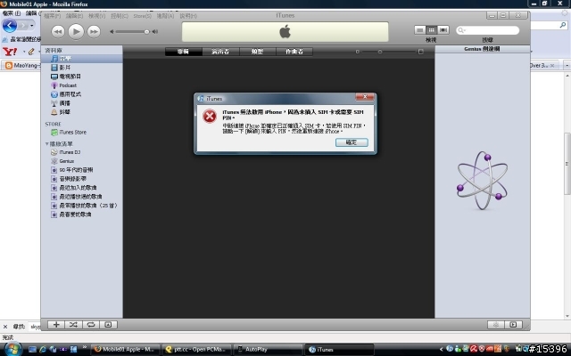Switch to Mobile01 Apple Firefox taskbar button
This screenshot has height=356, width=571.
(x=125, y=349)
